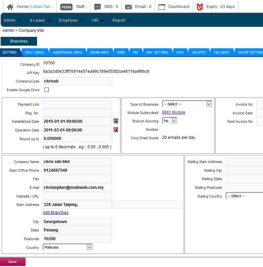Select the PIC tab
263x267 pixels.
136,52
